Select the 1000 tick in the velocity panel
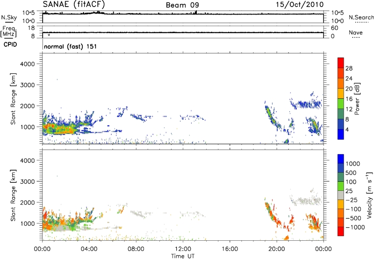This screenshot has height=259, width=374. click(x=27, y=223)
